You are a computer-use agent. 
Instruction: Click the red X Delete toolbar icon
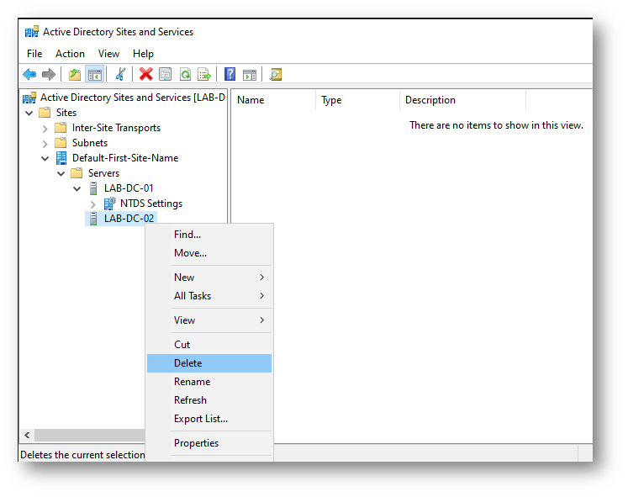point(145,74)
